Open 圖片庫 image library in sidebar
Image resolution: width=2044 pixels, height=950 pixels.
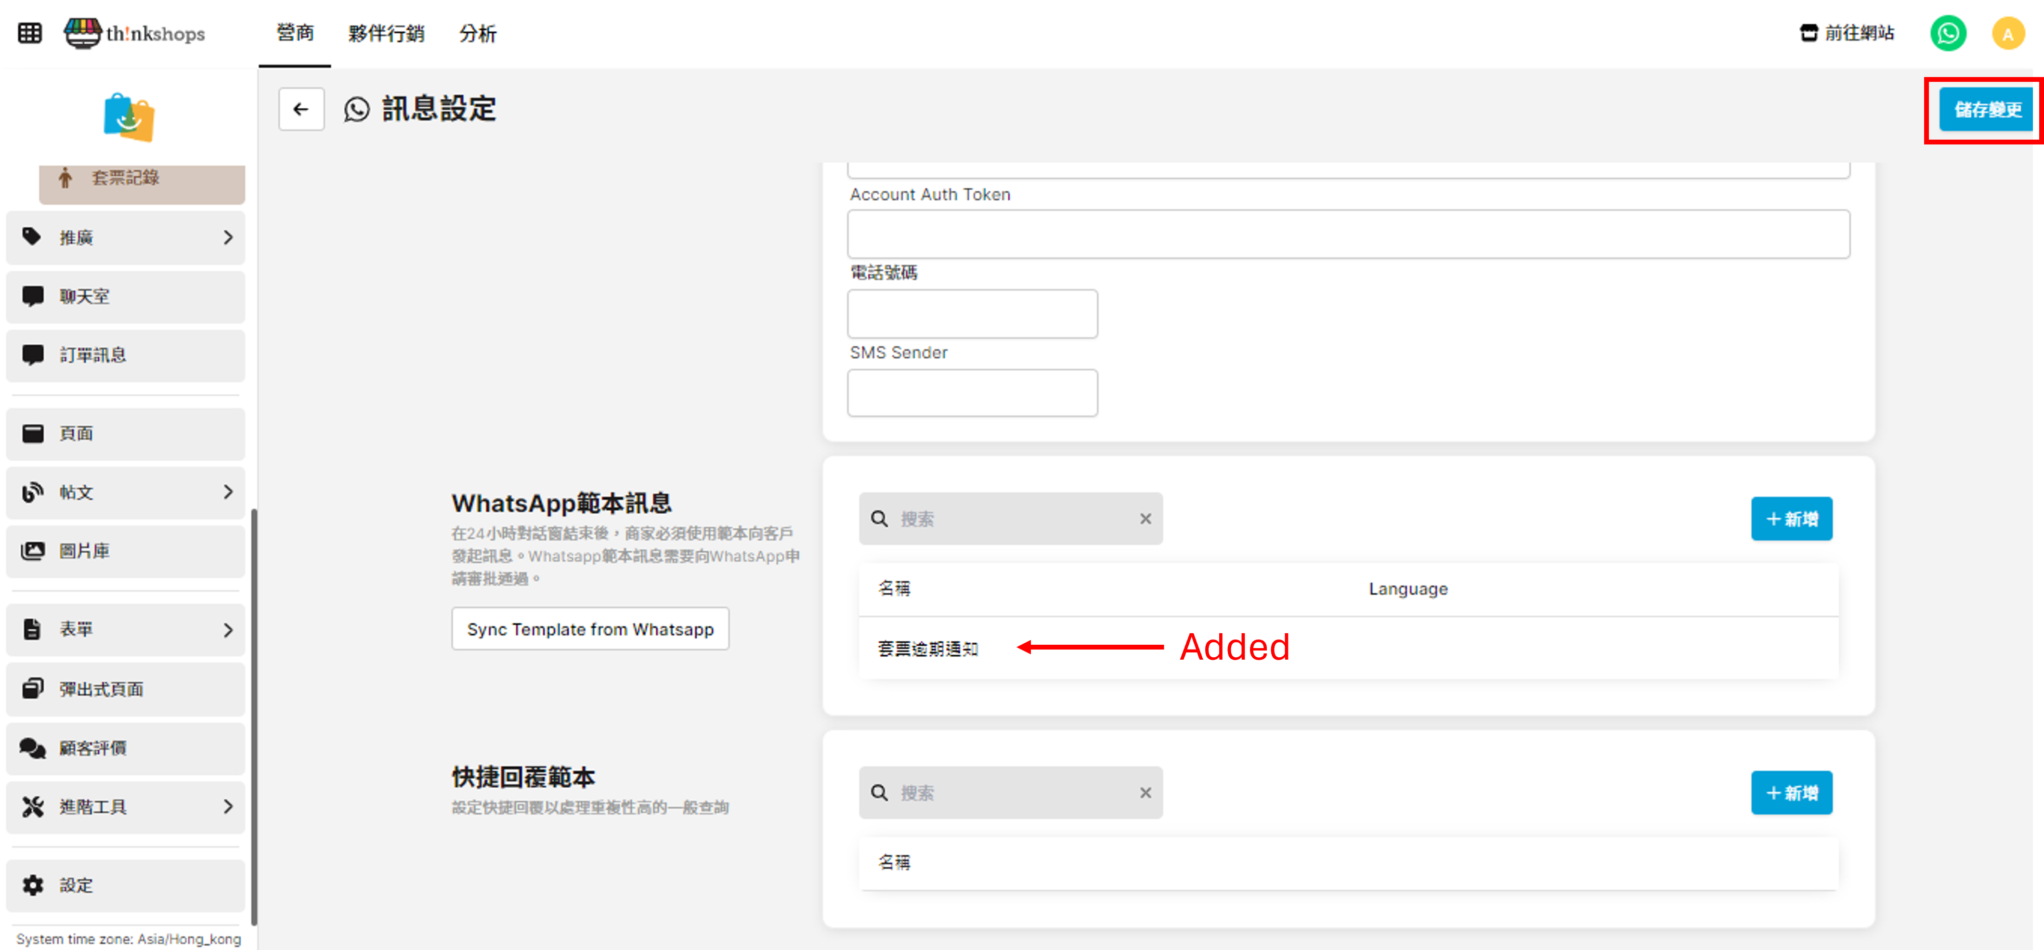125,551
